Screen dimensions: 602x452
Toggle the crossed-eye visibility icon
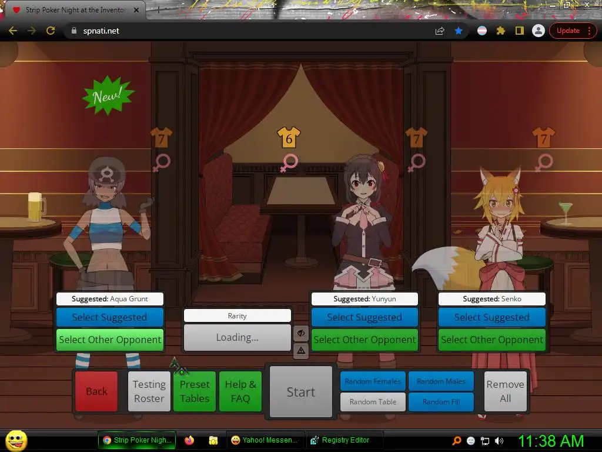(301, 333)
